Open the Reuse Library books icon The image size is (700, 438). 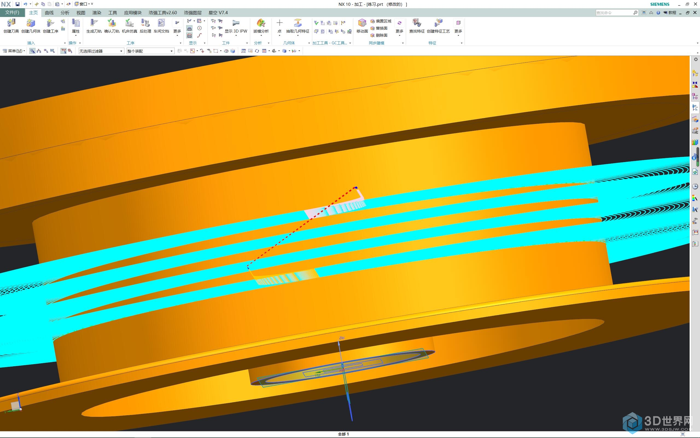(695, 142)
